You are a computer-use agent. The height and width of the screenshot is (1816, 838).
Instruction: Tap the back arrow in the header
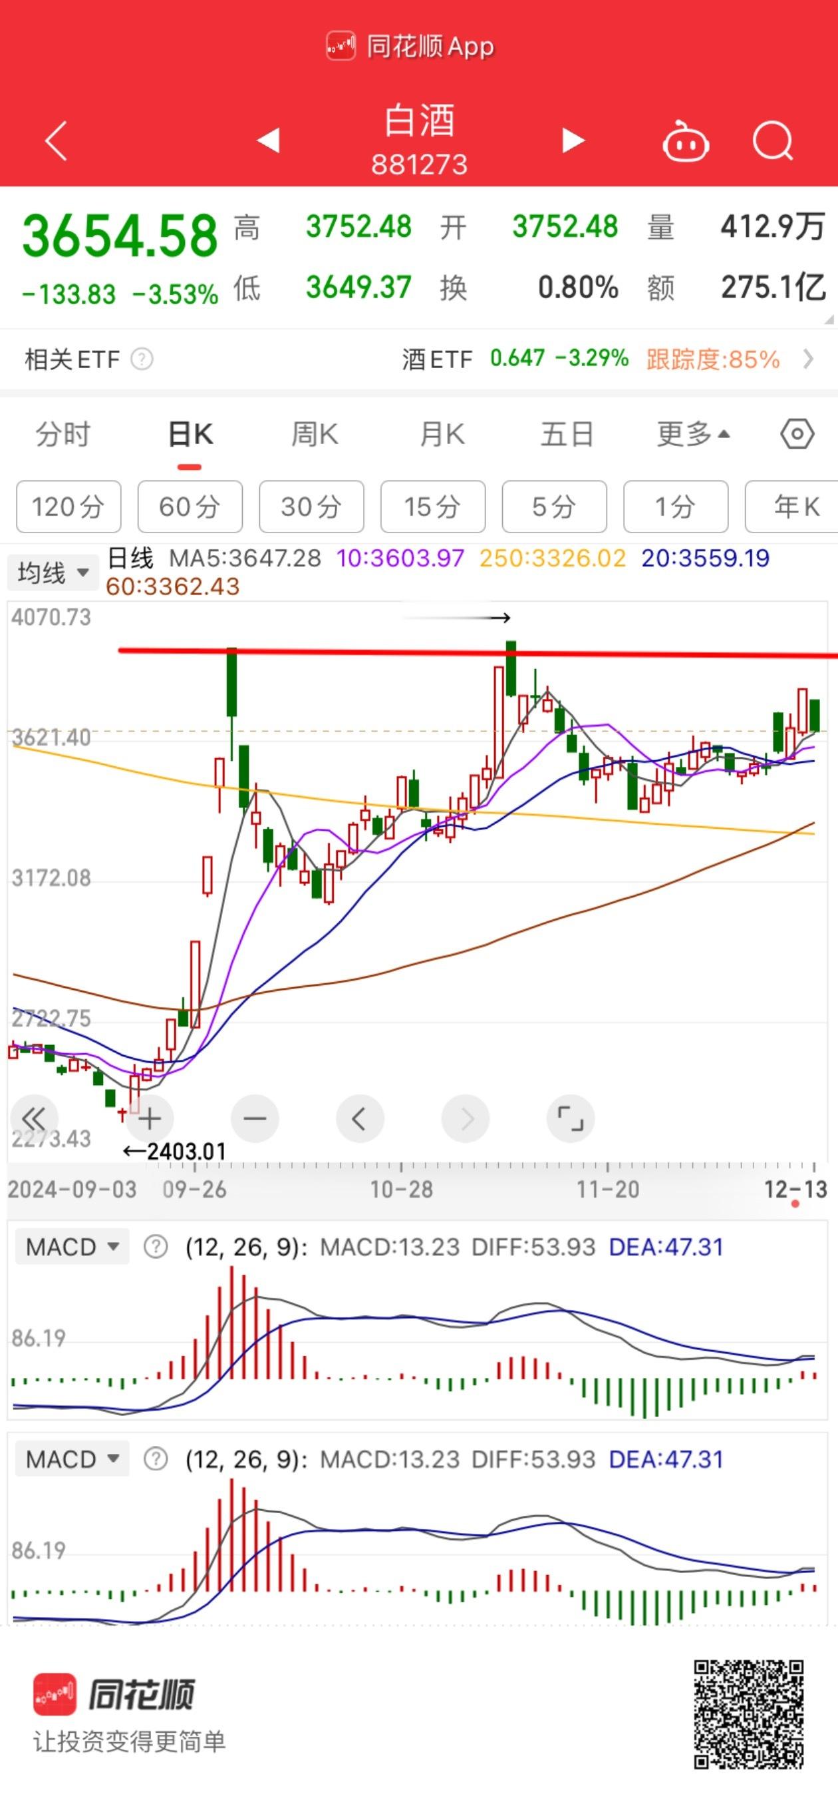(x=57, y=141)
